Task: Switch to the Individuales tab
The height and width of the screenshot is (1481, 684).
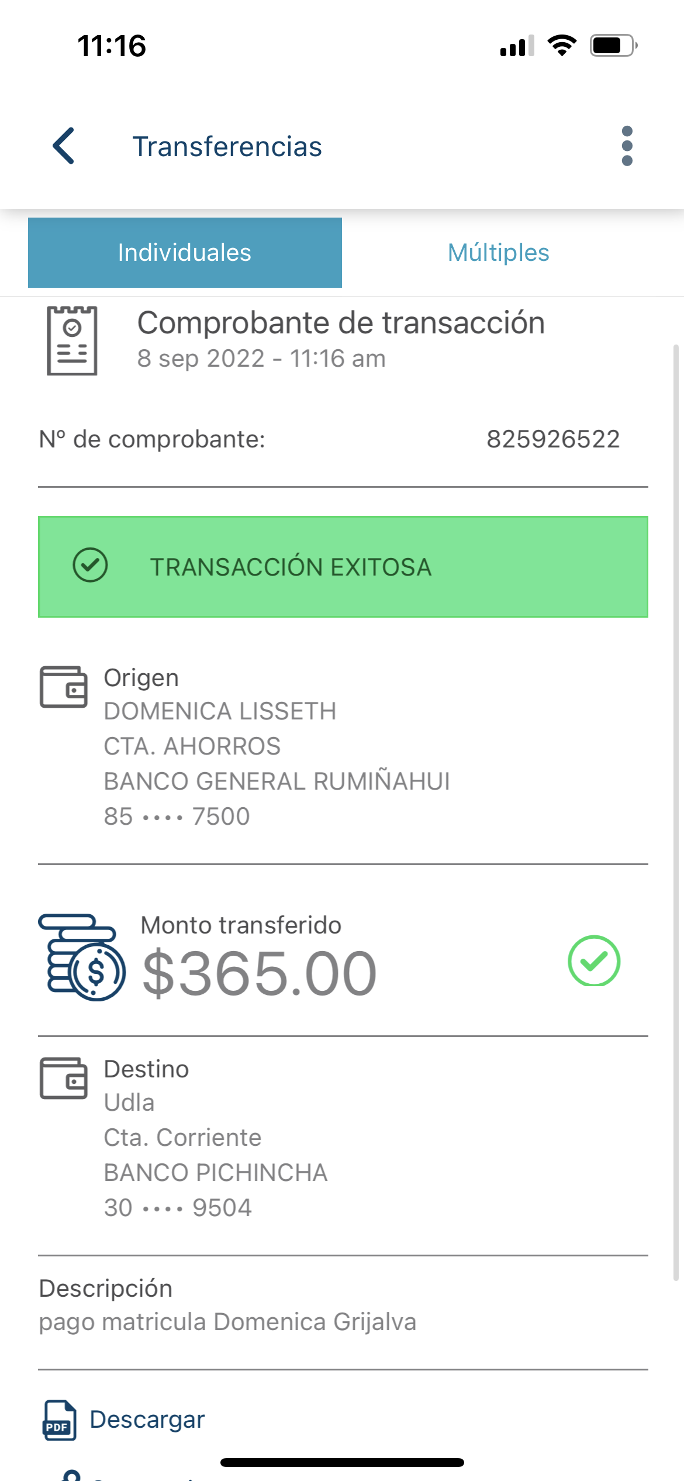Action: click(185, 253)
